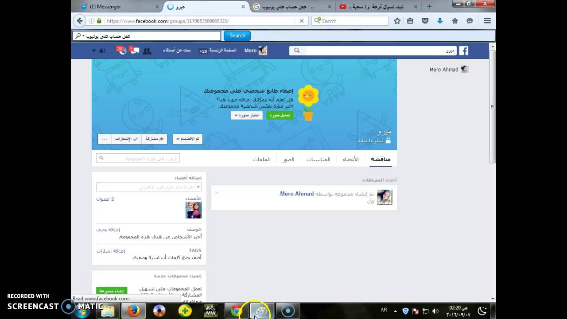Image resolution: width=567 pixels, height=319 pixels.
Task: Click group Share button
Action: pos(155,139)
